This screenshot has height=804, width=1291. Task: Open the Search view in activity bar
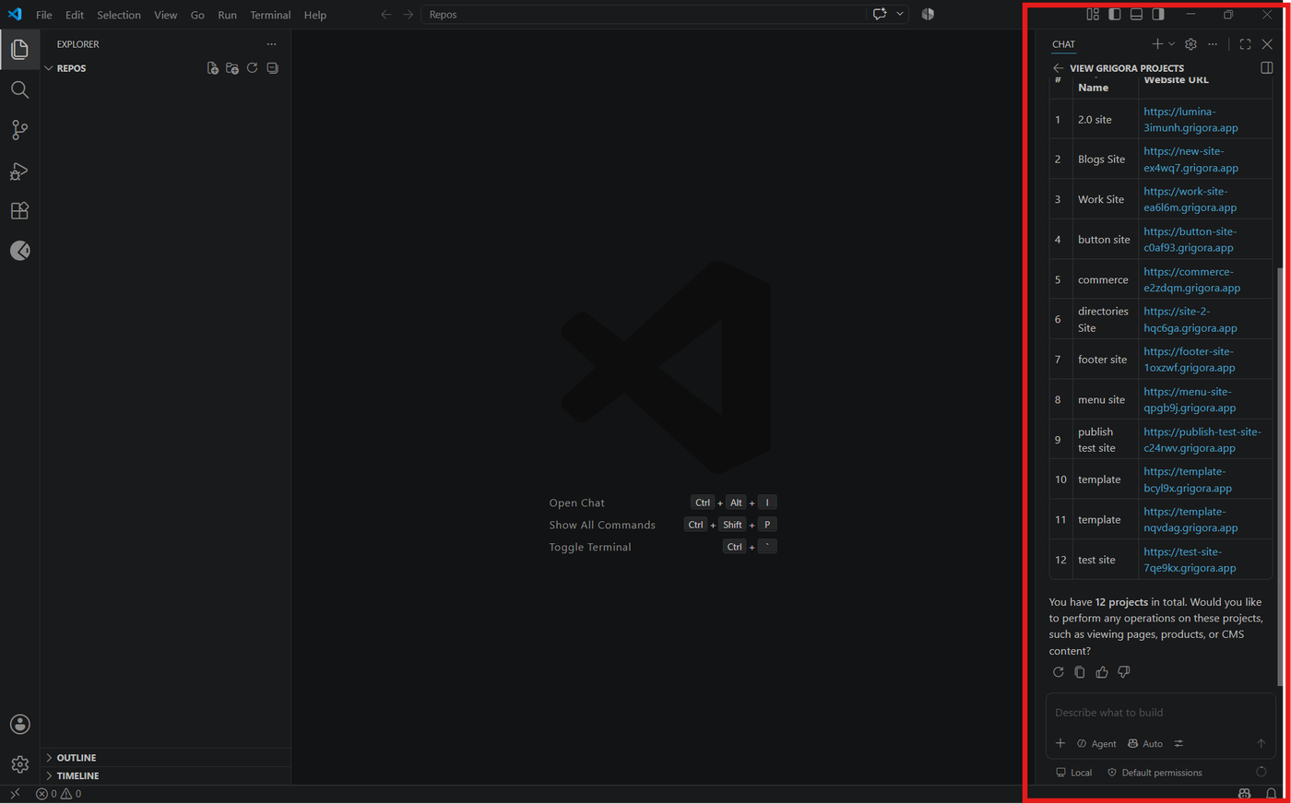[19, 89]
